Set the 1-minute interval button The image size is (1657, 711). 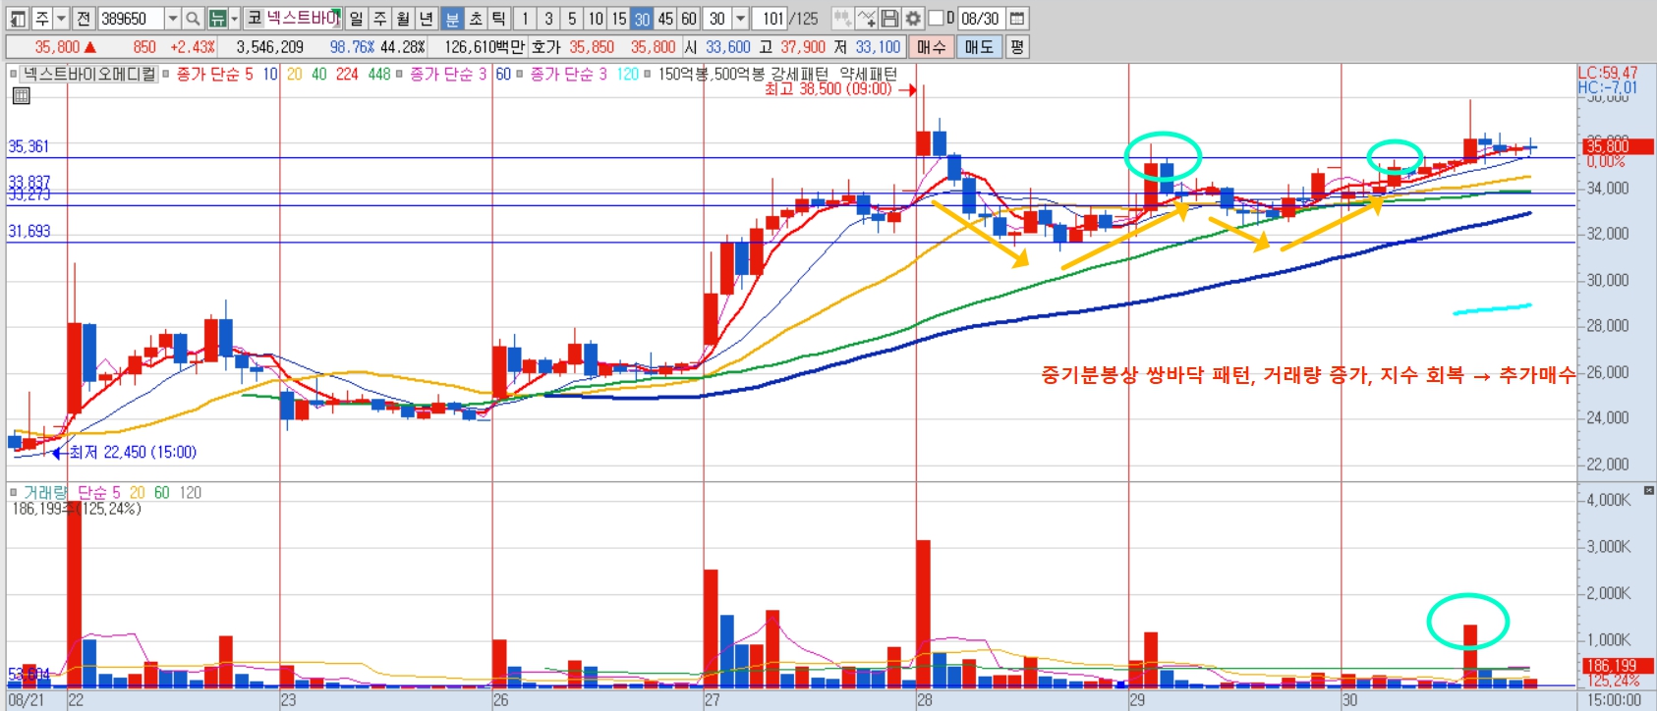click(x=525, y=19)
